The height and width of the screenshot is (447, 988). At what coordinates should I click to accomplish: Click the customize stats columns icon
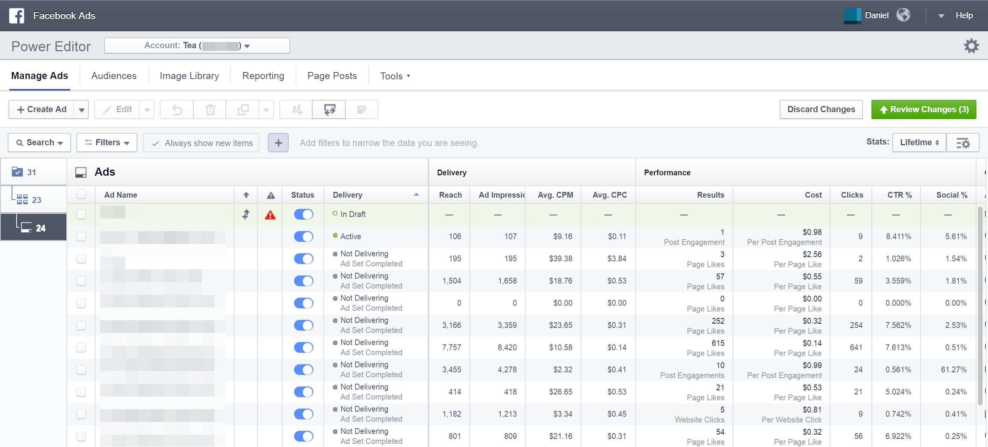[963, 143]
